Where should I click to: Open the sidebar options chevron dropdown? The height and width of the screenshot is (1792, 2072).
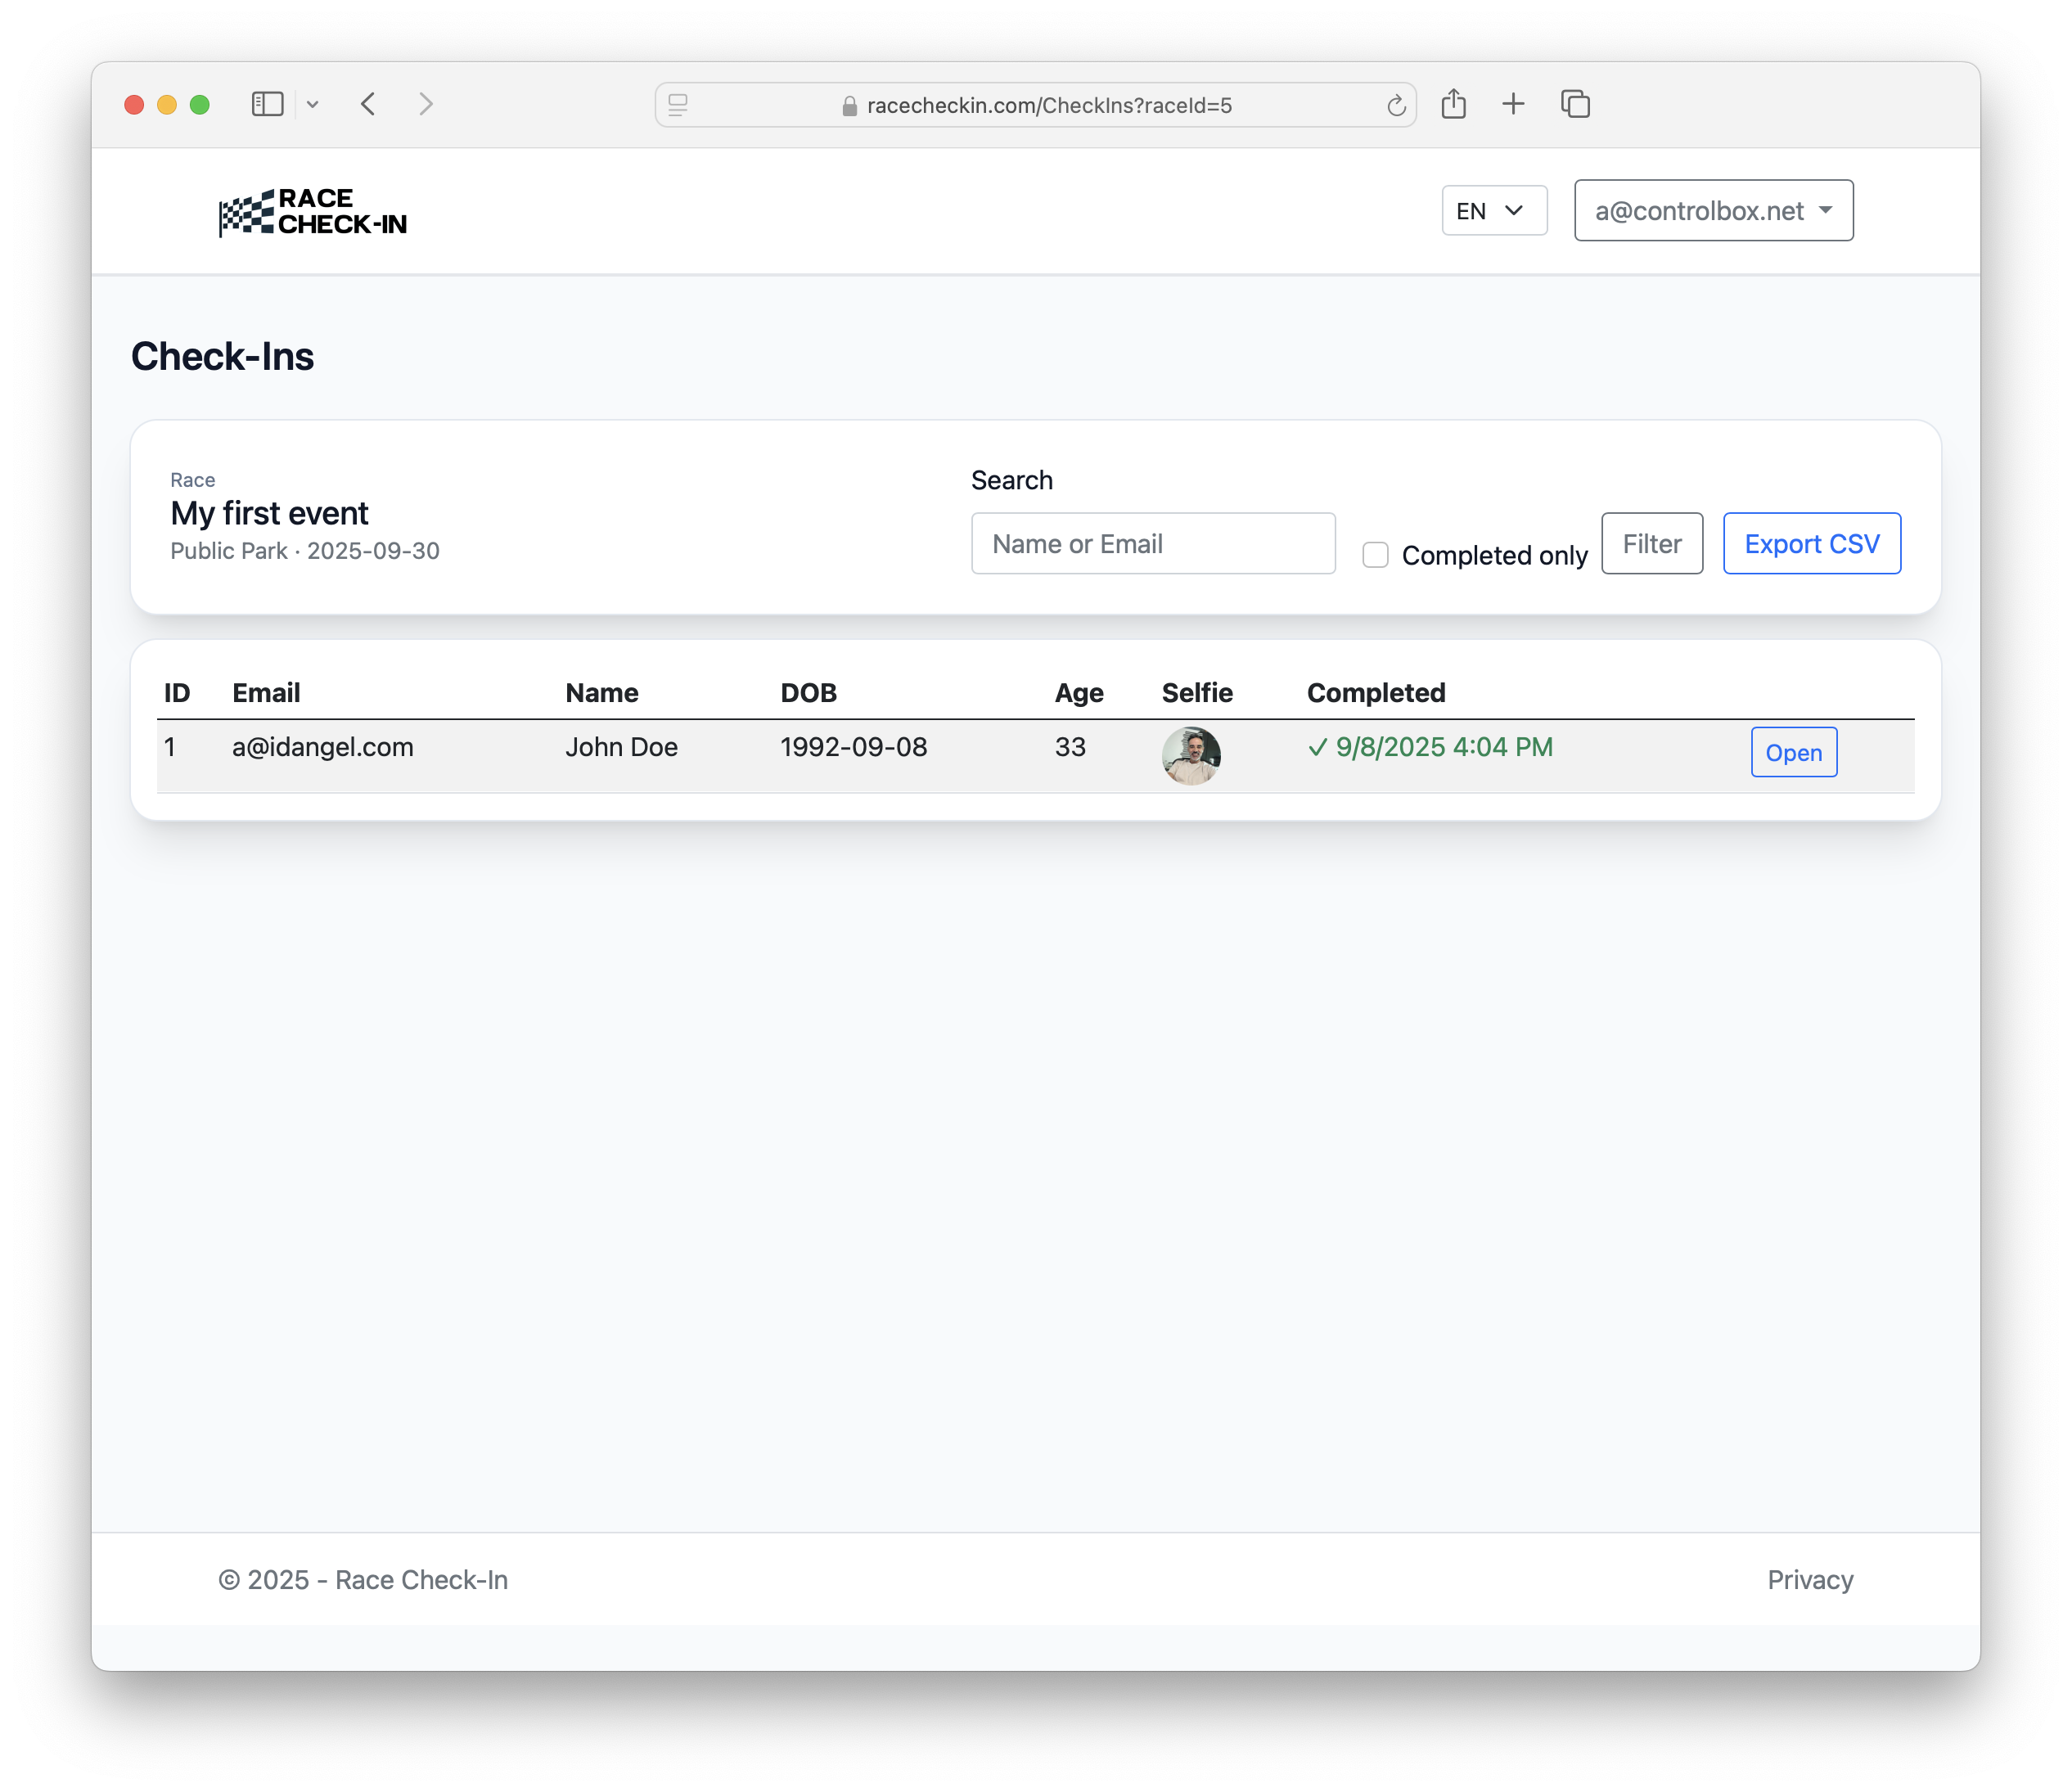313,104
